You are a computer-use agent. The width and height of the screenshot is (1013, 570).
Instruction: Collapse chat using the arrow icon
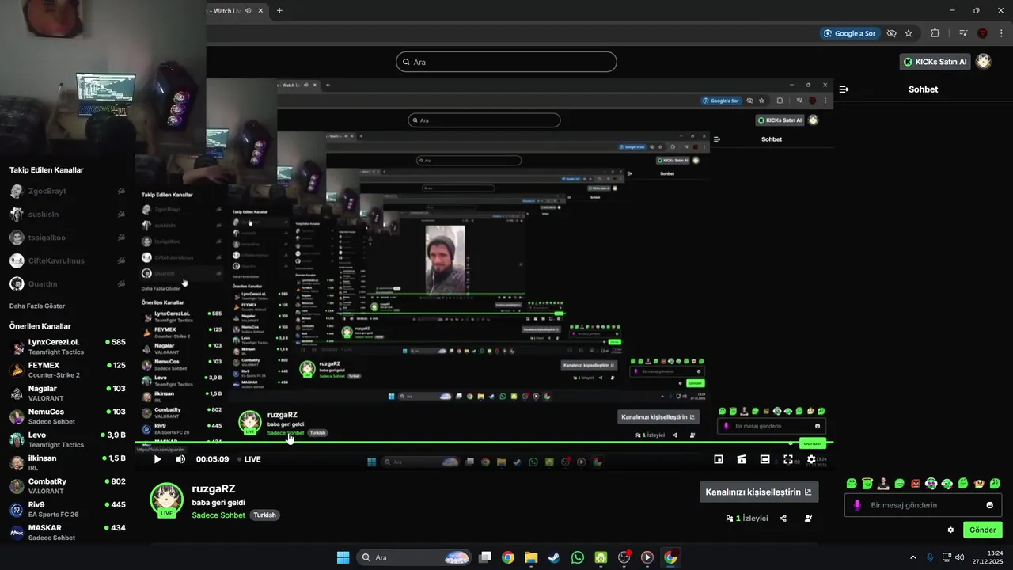click(x=844, y=89)
